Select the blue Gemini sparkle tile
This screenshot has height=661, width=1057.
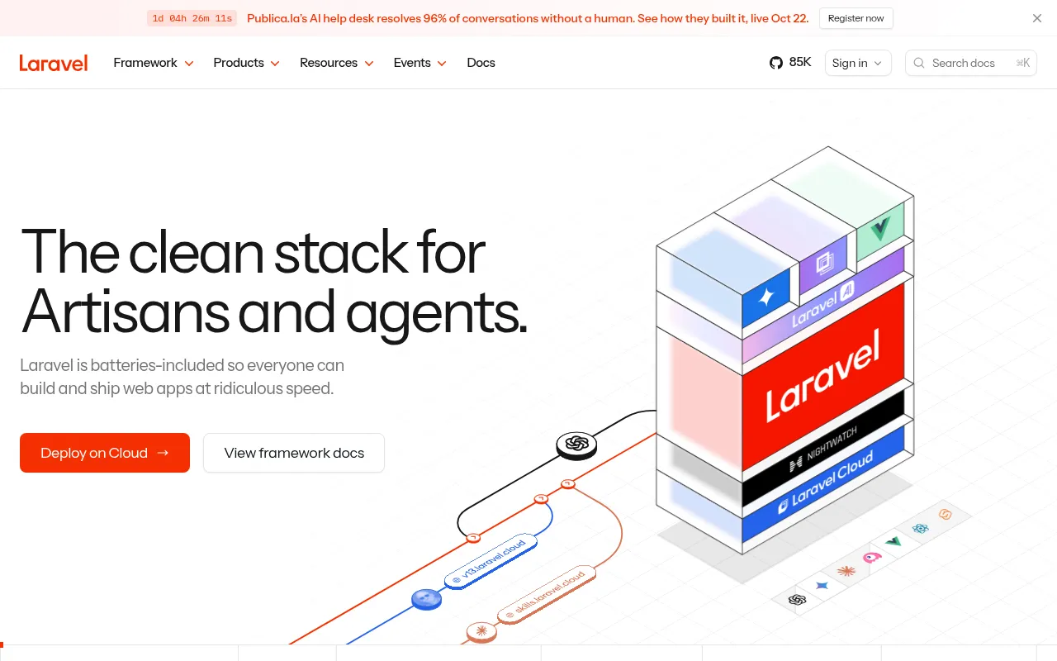pos(822,585)
